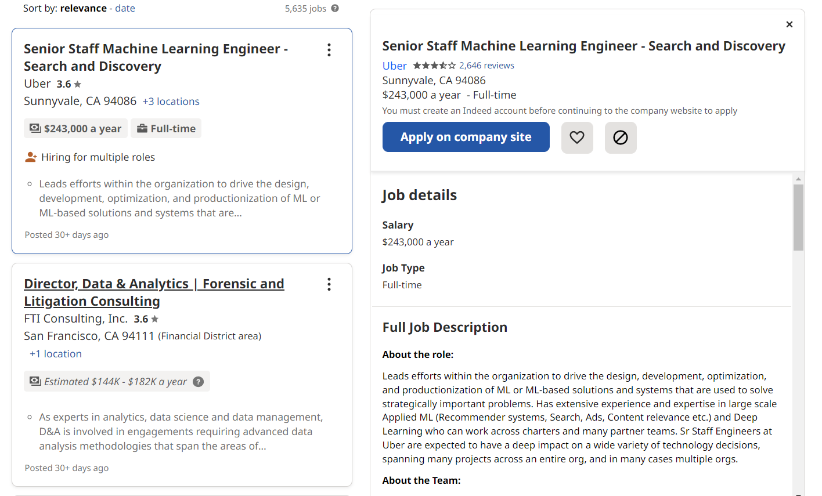
Task: Save job with heart icon
Action: (x=577, y=137)
